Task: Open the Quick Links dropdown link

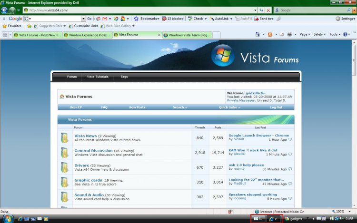Action: (229, 107)
